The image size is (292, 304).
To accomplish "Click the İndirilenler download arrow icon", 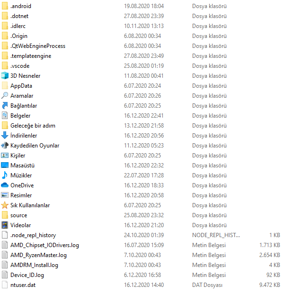I will pyautogui.click(x=5, y=136).
